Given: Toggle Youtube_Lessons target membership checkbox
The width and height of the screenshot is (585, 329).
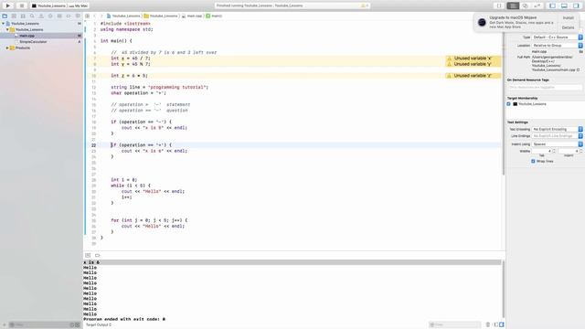Looking at the screenshot, I should (x=508, y=104).
